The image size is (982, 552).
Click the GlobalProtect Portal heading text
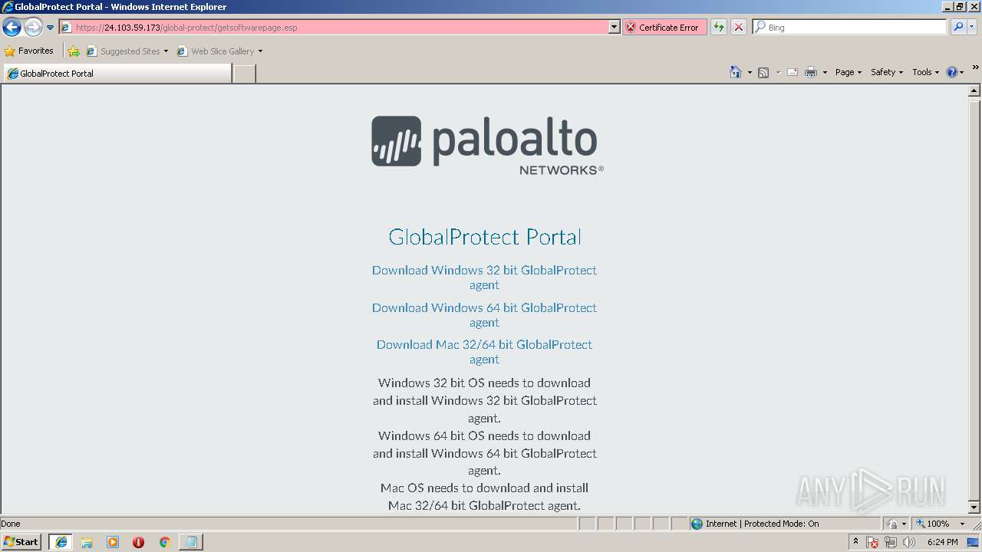(x=484, y=237)
